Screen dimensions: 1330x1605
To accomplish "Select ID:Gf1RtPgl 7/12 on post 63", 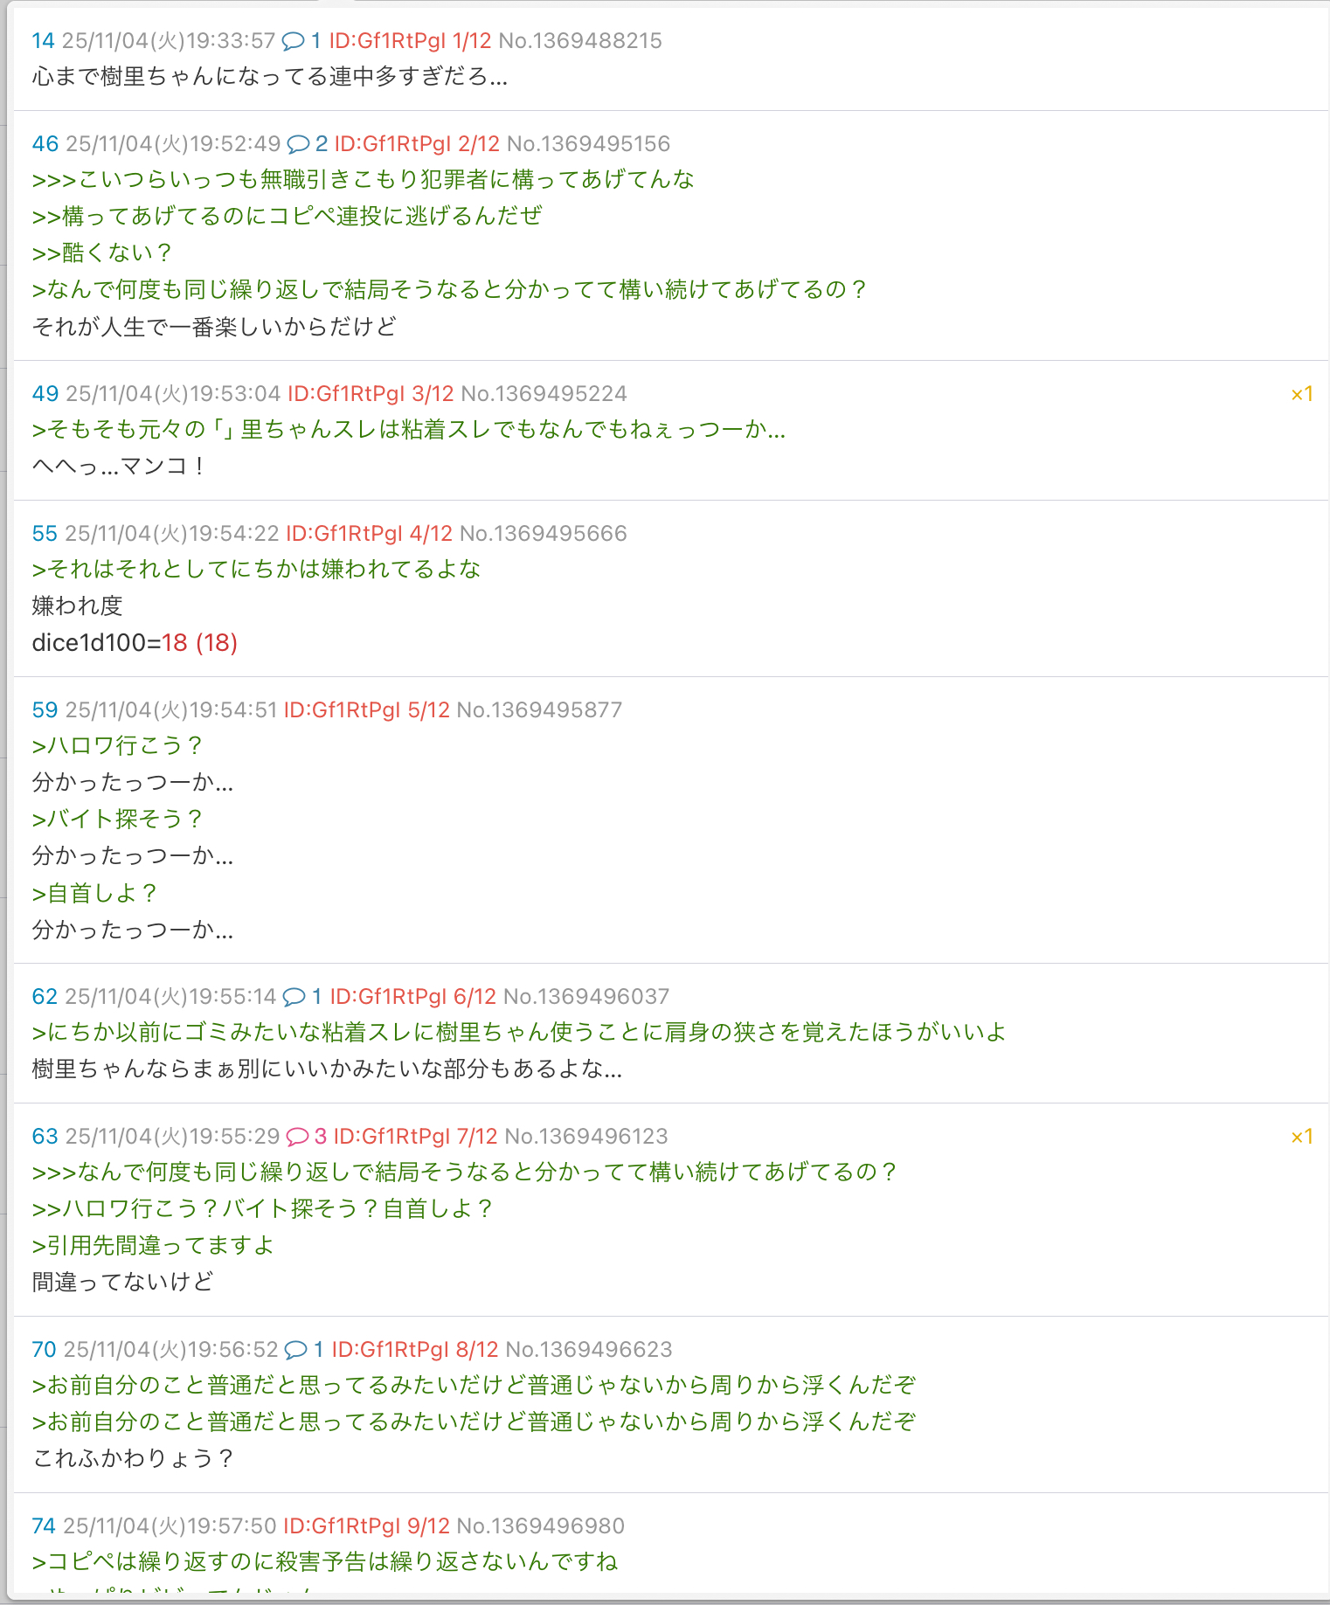I will (x=415, y=1137).
